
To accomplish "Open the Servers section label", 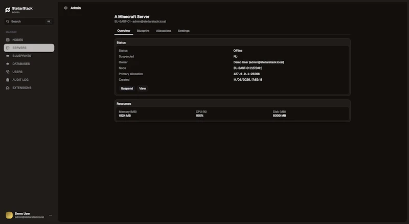I will [19, 48].
